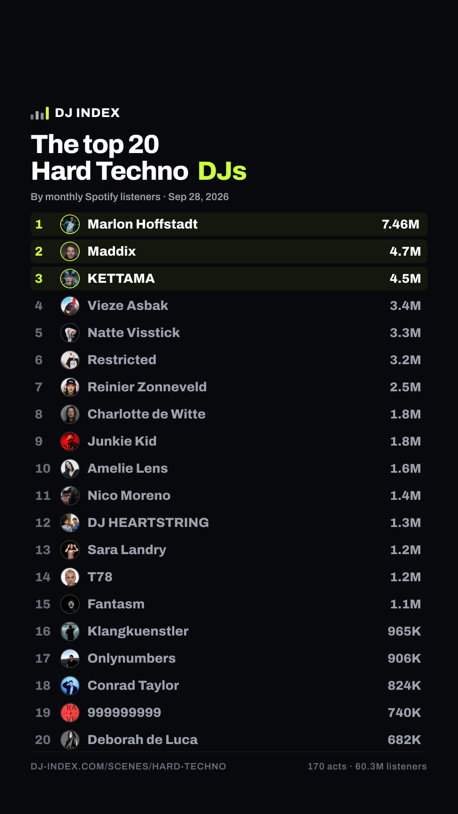
Task: Click Junkie Kid's red avatar
Action: coord(70,441)
